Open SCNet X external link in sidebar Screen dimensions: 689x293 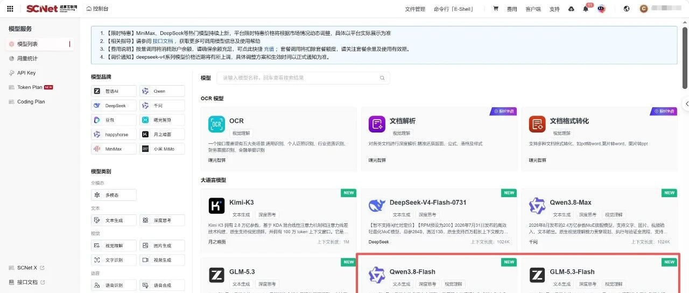[x=27, y=268]
